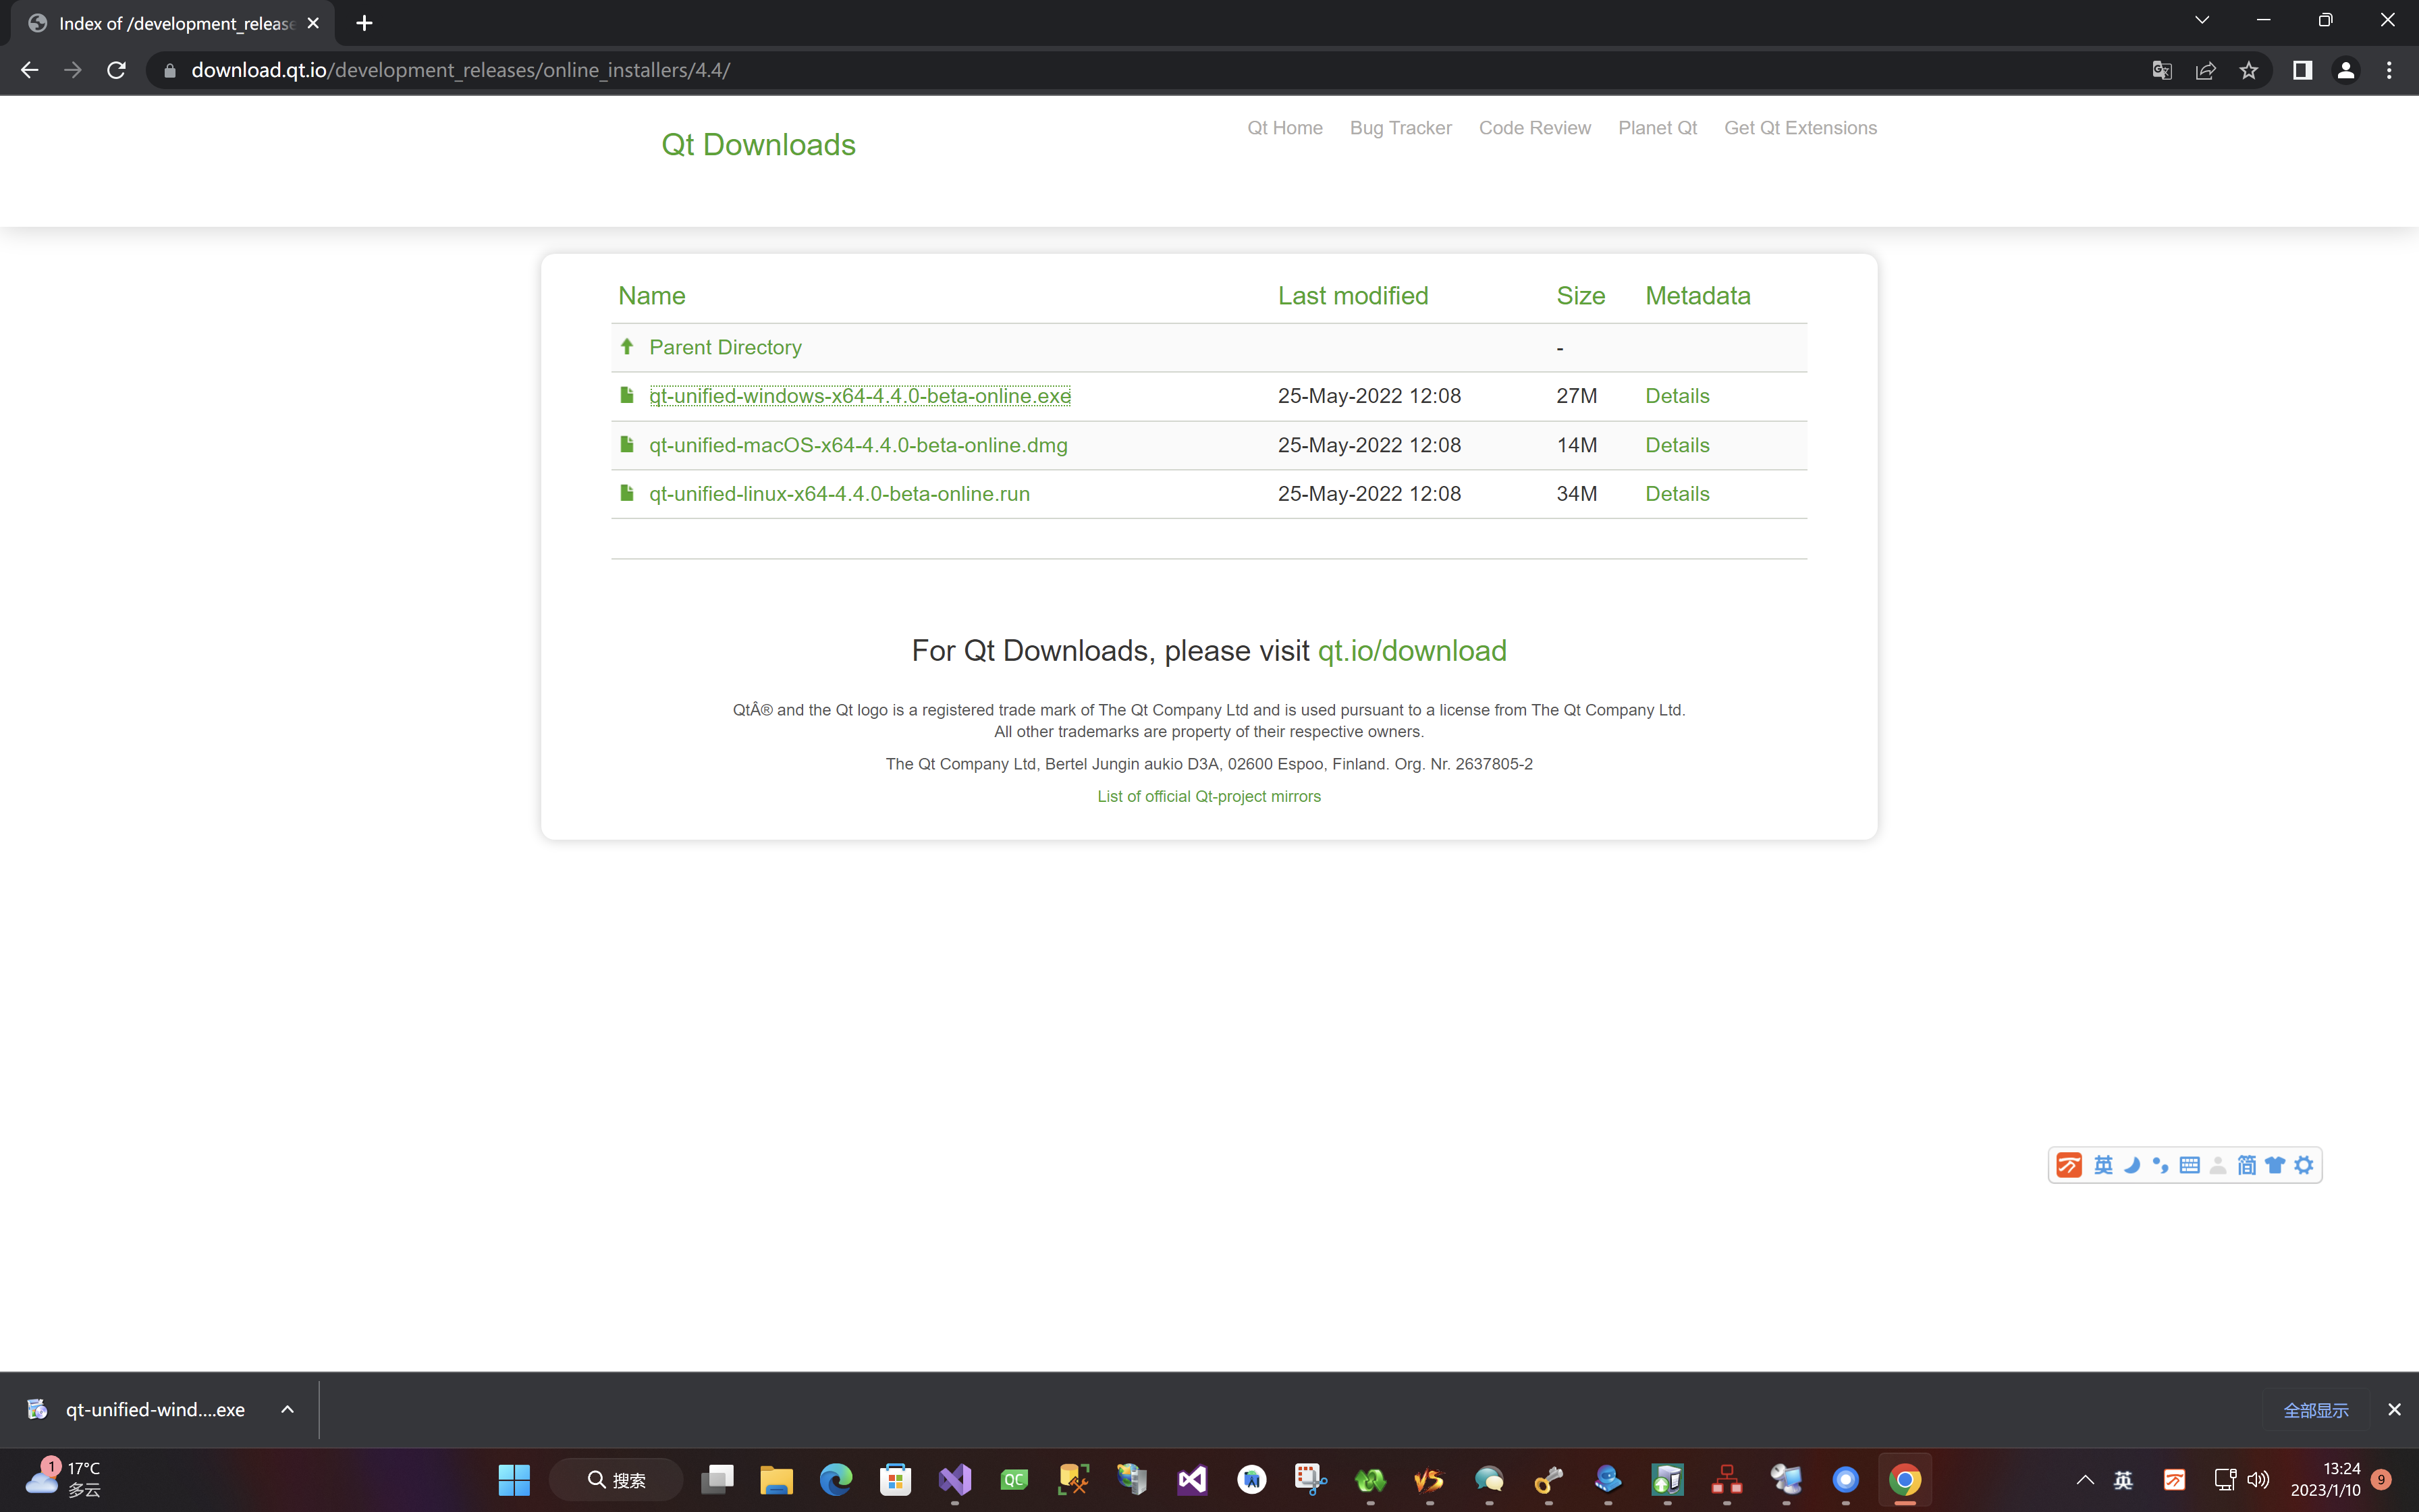Sort the listing by Last modified
The width and height of the screenshot is (2419, 1512).
click(x=1353, y=296)
